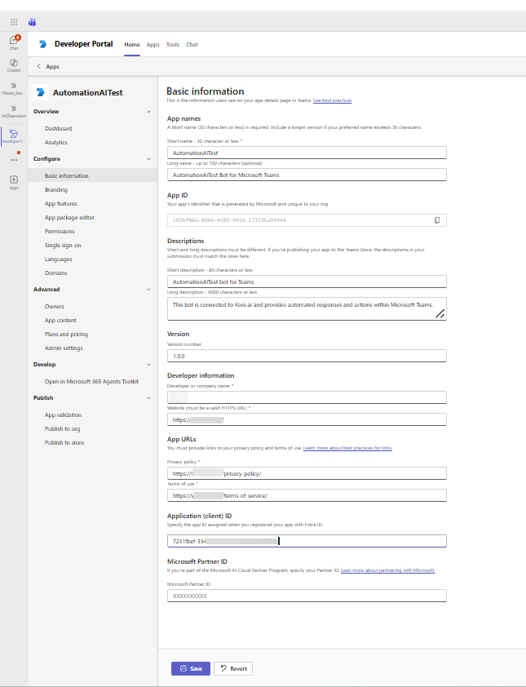Save the basic information changes
This screenshot has height=687, width=526.
point(190,668)
